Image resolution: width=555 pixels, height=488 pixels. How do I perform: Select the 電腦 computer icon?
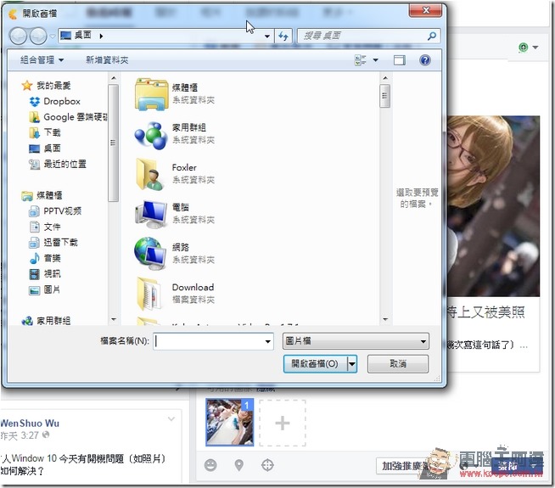tap(152, 214)
